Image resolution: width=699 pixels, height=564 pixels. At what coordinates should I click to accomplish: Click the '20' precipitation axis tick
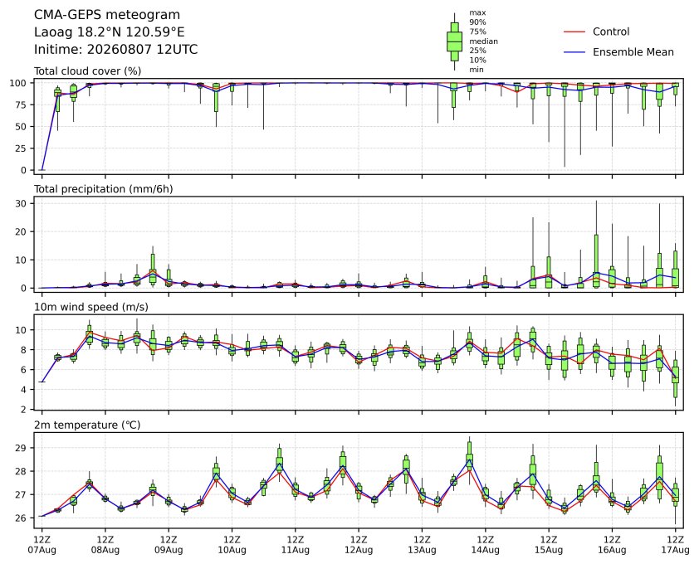point(22,231)
